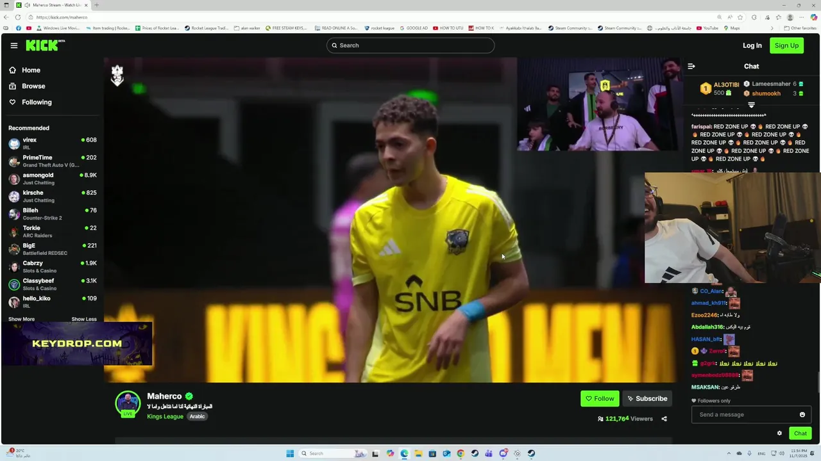Open a new browser tab
Screen dimensions: 821x461
click(x=97, y=5)
